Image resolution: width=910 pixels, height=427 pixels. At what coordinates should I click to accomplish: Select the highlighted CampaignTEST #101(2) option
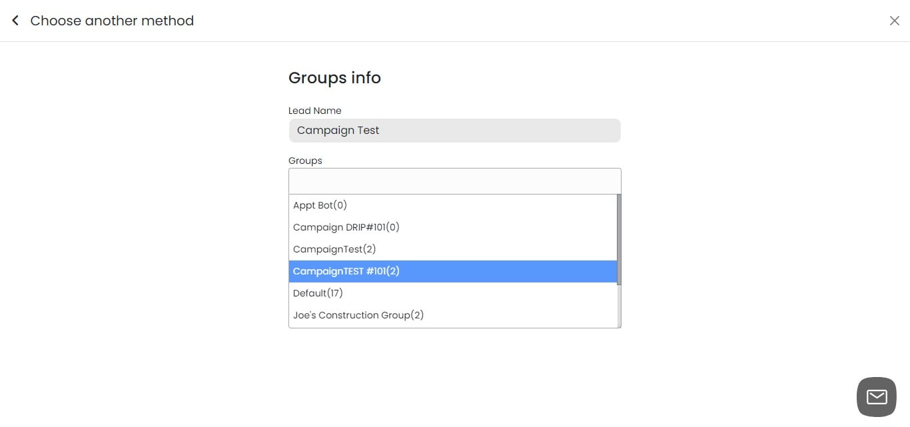click(345, 271)
